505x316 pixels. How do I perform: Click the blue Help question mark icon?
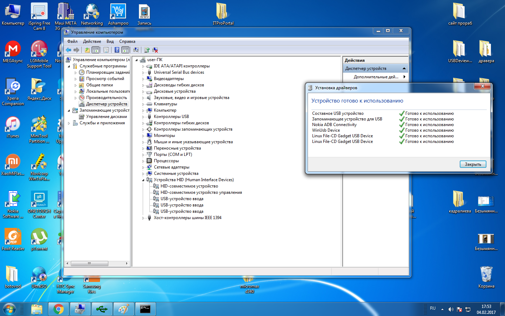tap(117, 50)
